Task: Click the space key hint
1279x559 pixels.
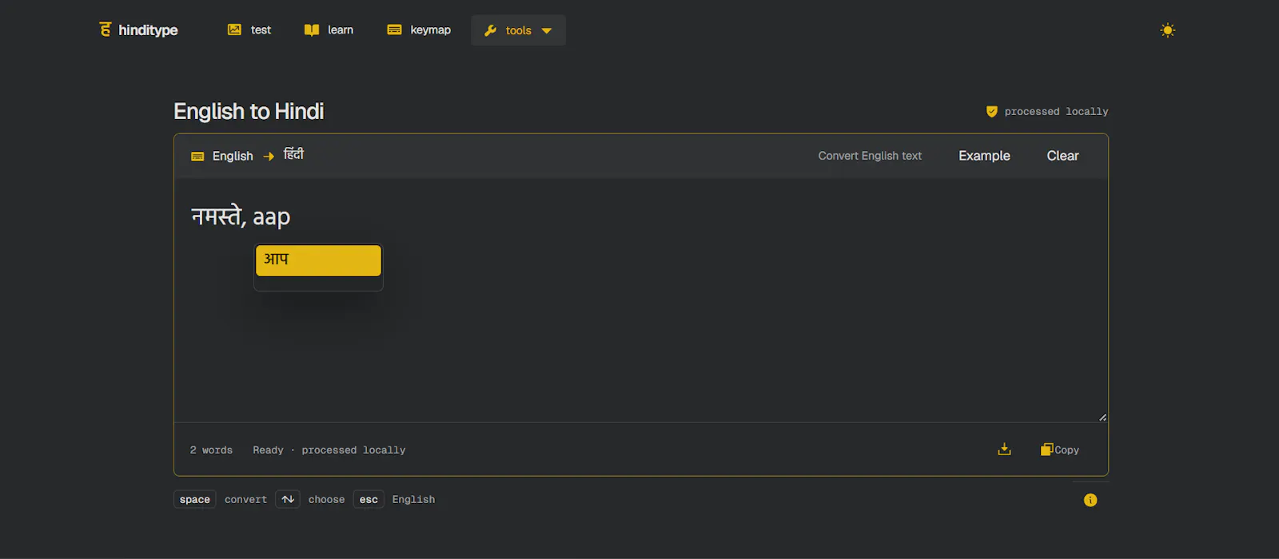Action: (195, 500)
